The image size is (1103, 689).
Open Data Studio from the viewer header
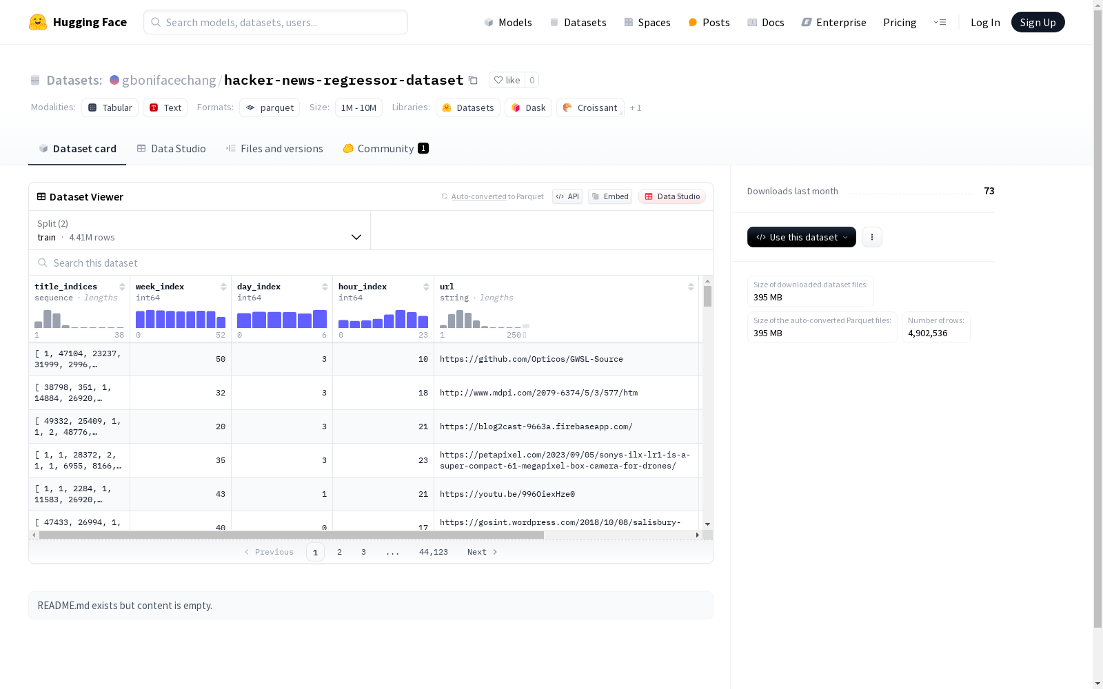coord(671,196)
